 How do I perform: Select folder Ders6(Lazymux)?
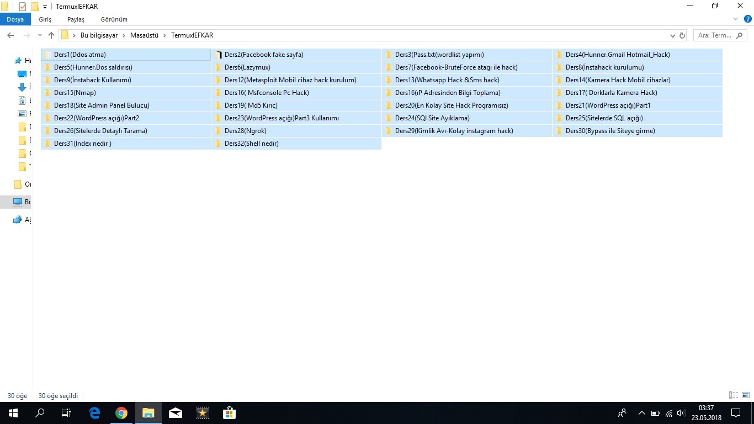tap(296, 67)
